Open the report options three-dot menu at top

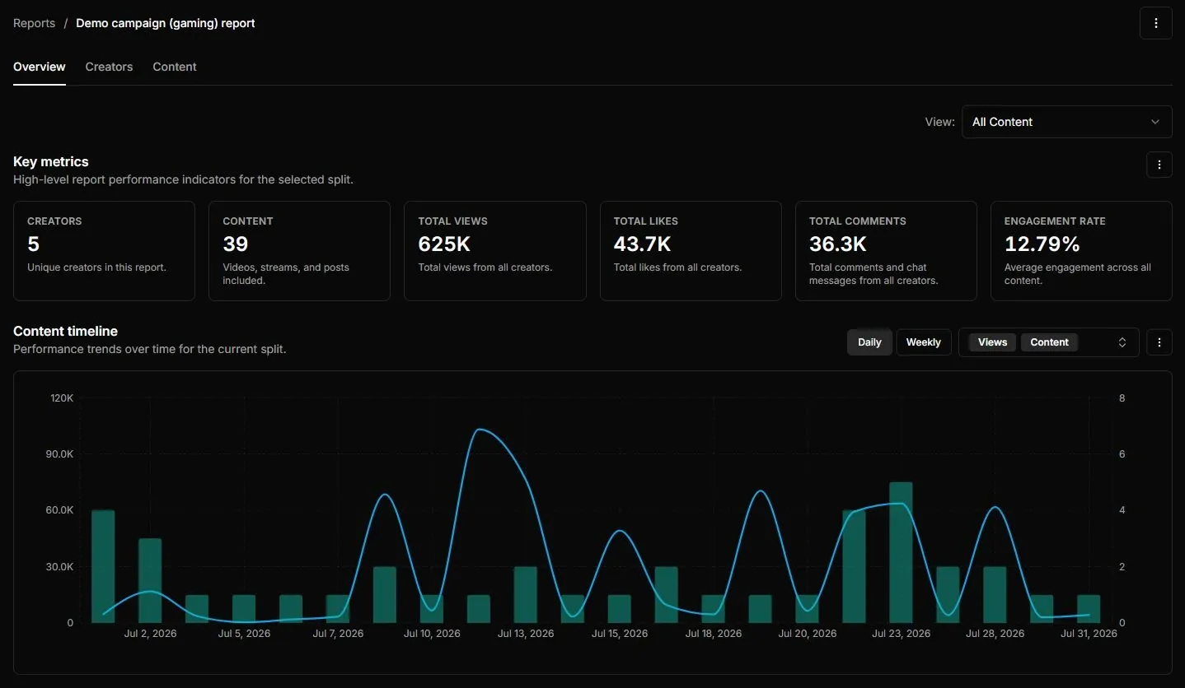(x=1155, y=23)
